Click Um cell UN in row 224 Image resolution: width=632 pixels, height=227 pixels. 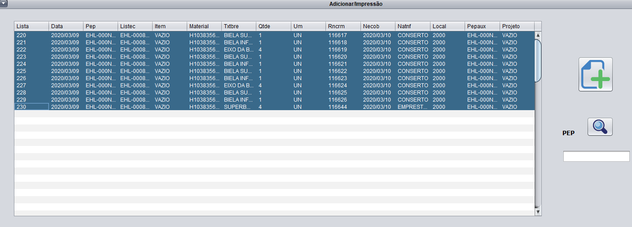point(308,64)
